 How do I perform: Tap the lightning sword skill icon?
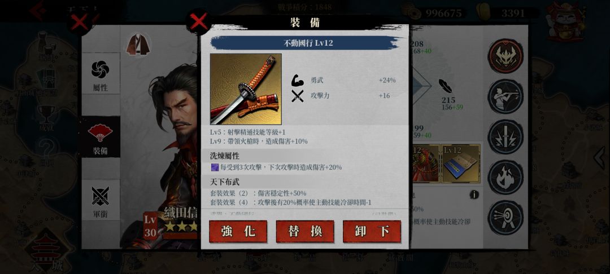click(506, 137)
